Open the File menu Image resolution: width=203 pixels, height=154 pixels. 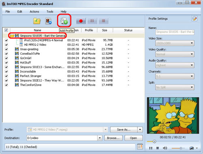pos(8,11)
